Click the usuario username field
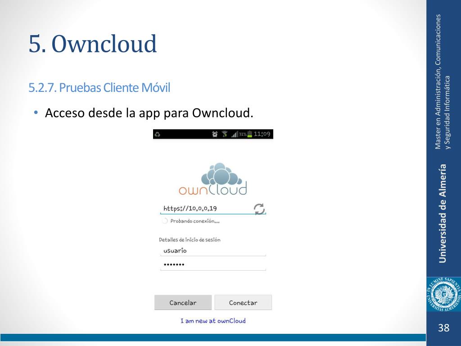Image resolution: width=461 pixels, height=346 pixels. click(213, 250)
